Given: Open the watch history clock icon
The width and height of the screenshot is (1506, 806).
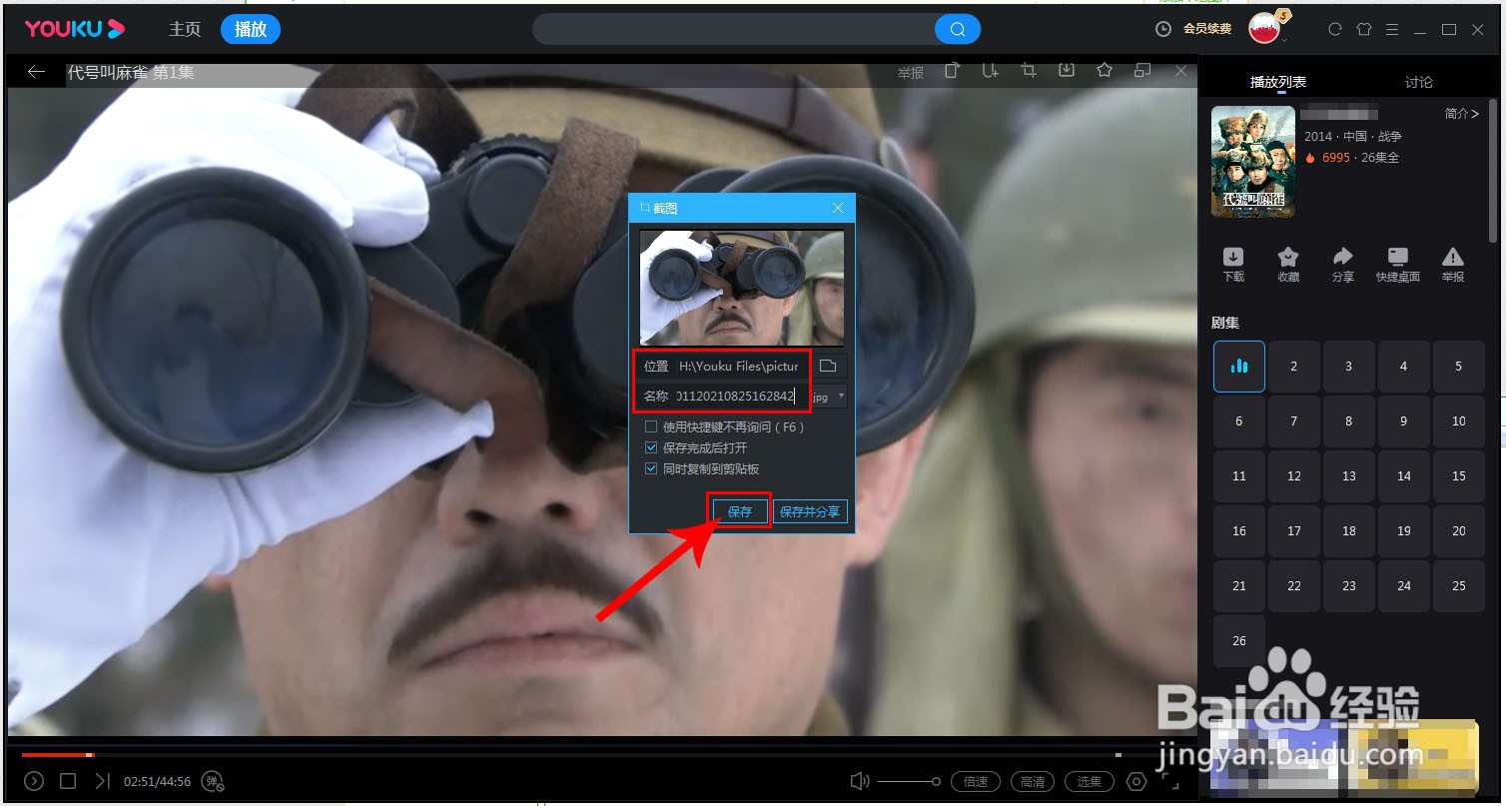Looking at the screenshot, I should [x=1163, y=29].
